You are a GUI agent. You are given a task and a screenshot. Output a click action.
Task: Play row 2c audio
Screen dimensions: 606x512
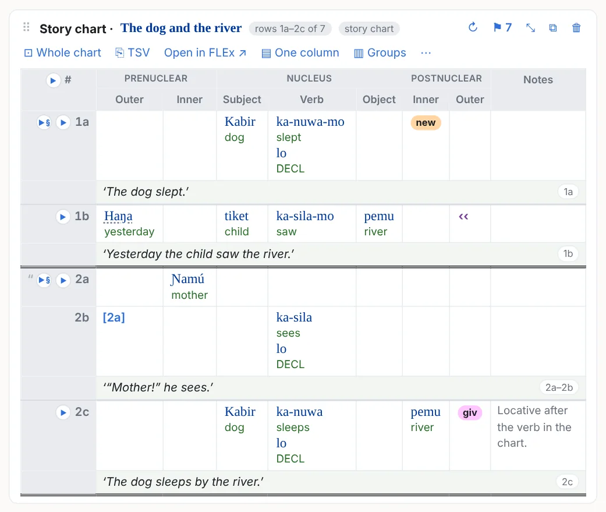click(63, 412)
